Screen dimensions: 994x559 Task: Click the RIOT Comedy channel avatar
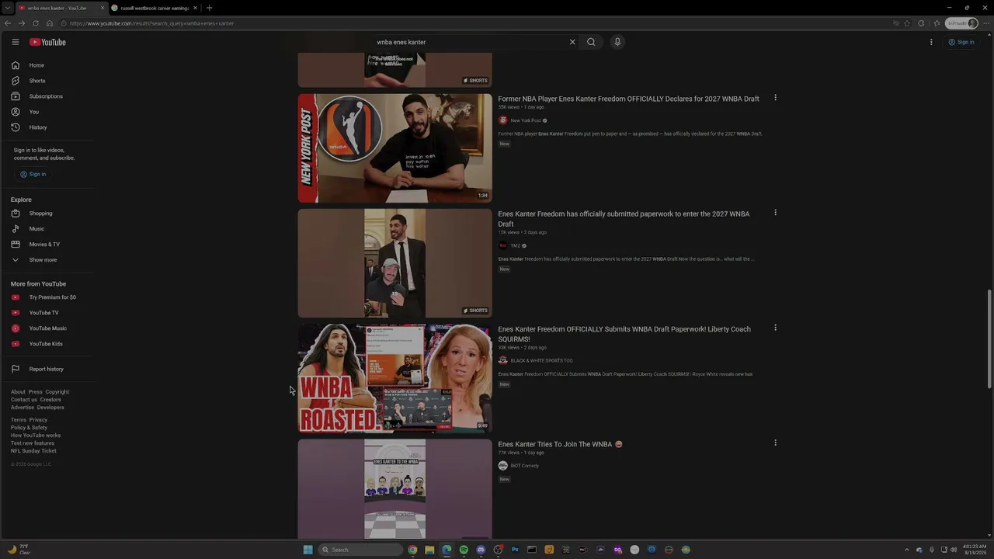coord(502,466)
